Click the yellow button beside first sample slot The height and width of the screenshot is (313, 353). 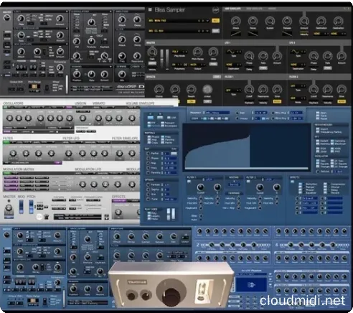click(215, 21)
